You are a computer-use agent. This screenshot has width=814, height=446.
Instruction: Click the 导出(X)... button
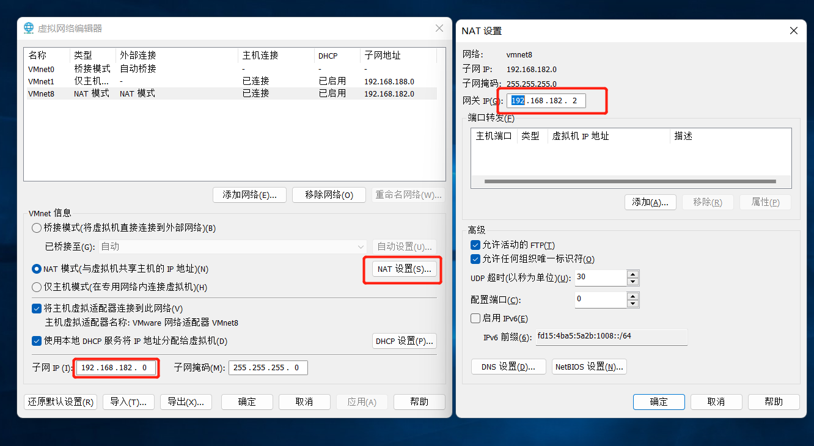tap(186, 402)
